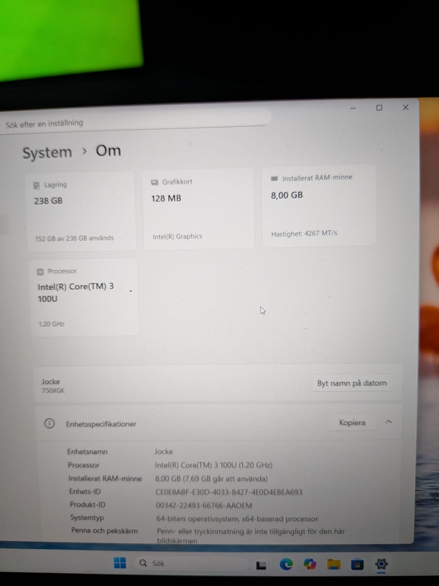Copy device specs with Kopiera

352,423
